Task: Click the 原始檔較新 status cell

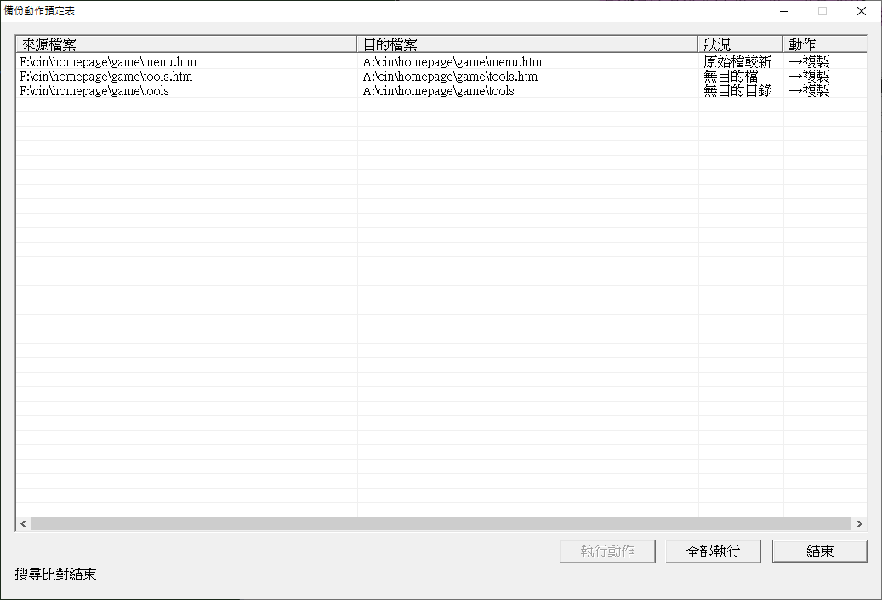Action: 737,62
